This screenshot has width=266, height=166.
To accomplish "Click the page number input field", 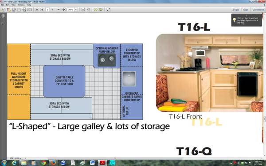I will (48, 10).
